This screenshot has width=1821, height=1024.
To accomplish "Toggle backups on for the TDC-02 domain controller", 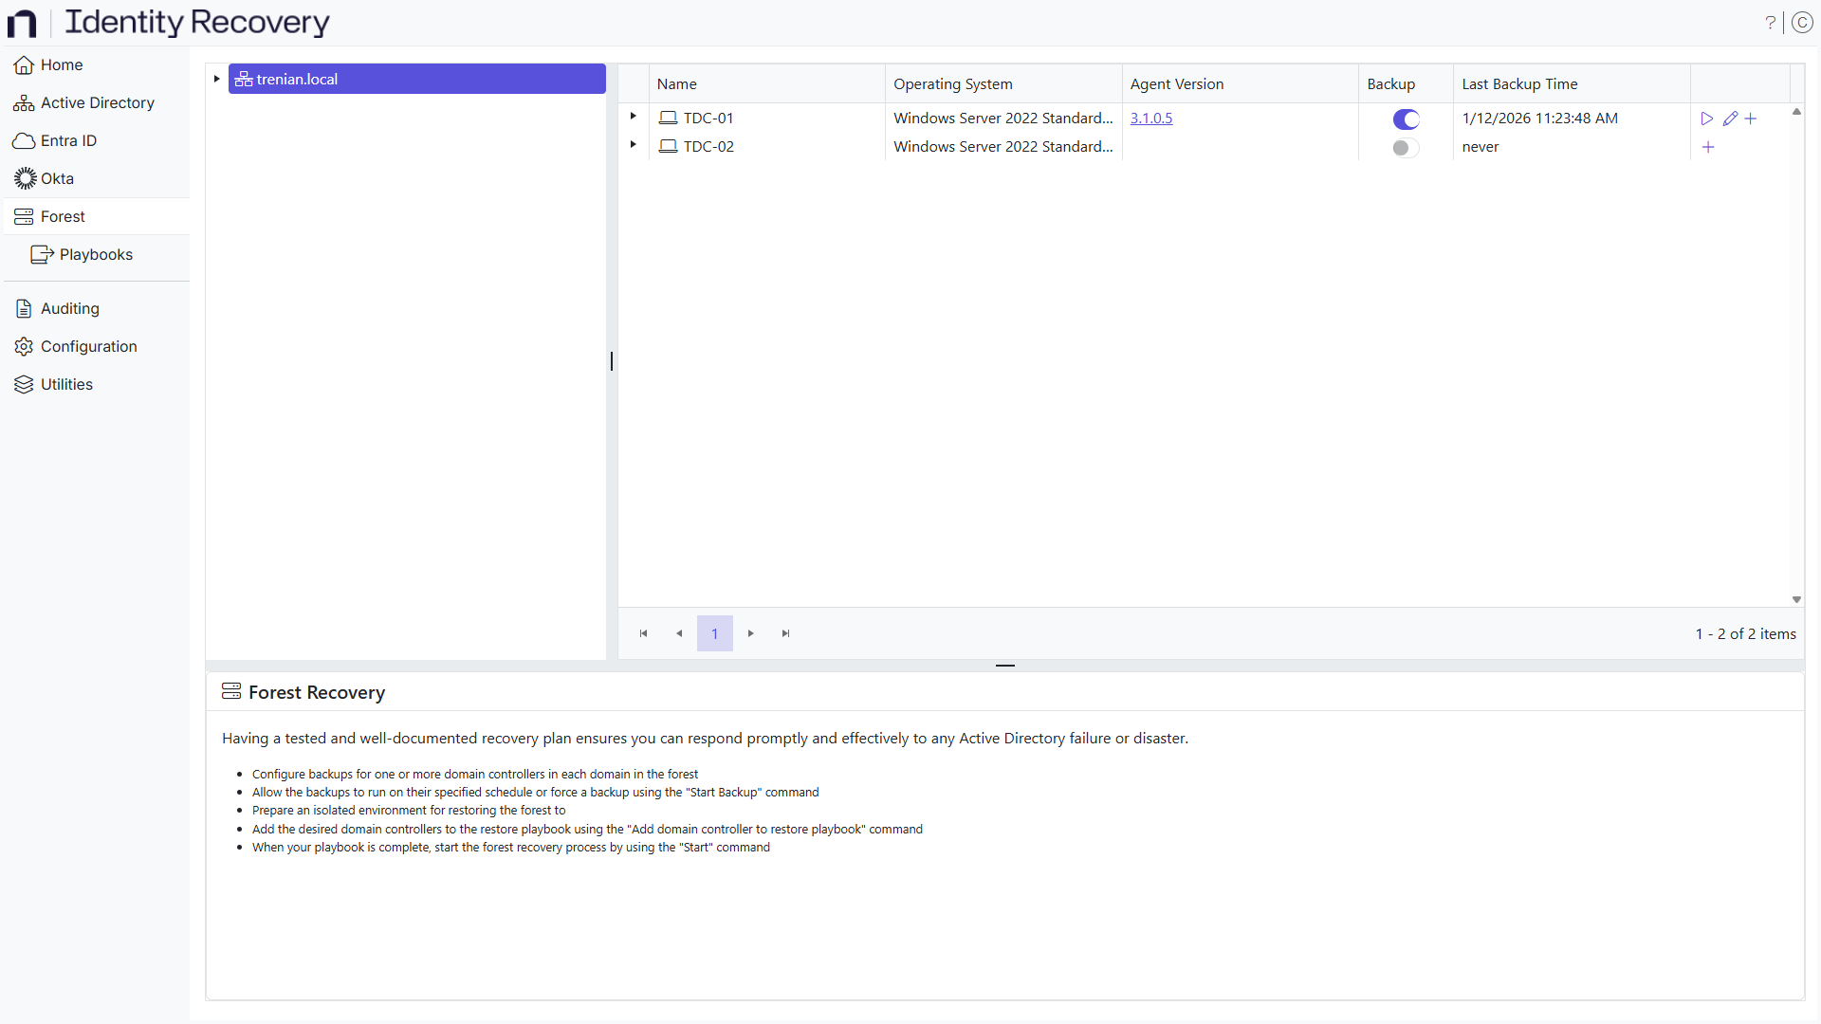I will [1406, 148].
